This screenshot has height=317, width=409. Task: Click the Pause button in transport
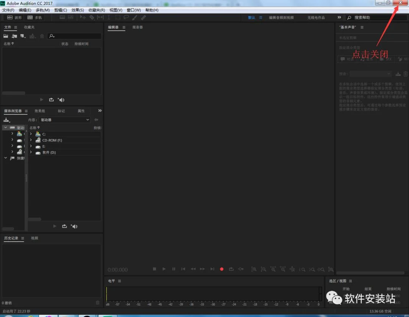pos(173,269)
